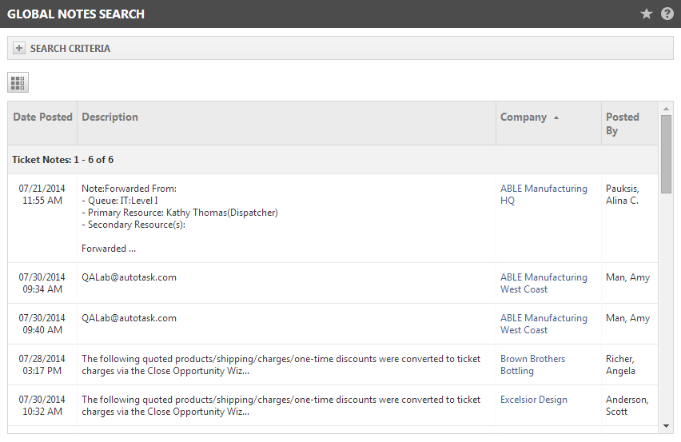Viewport: 681px width, 442px height.
Task: Open Brown Brothers Bottling company link
Action: [532, 364]
